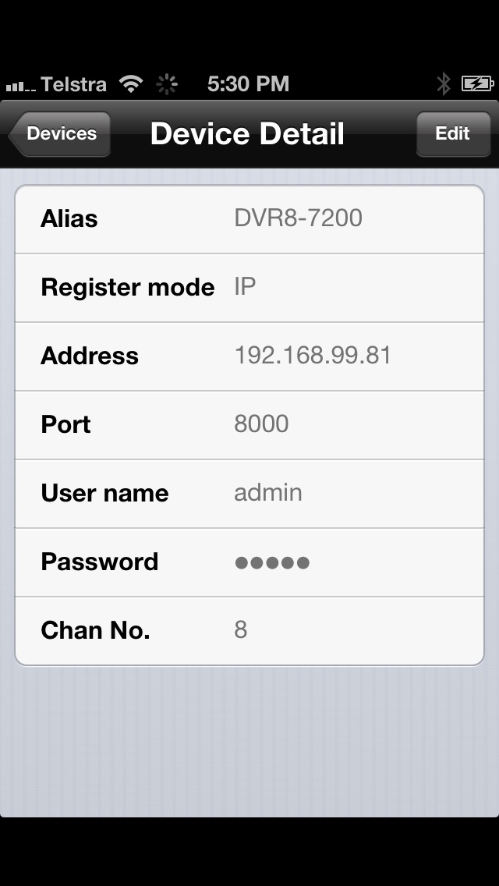Tap the Device Detail title

click(247, 134)
